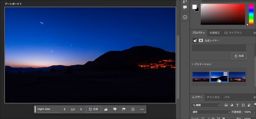Switch to the レイヤー tab
The height and width of the screenshot is (119, 256).
click(197, 97)
